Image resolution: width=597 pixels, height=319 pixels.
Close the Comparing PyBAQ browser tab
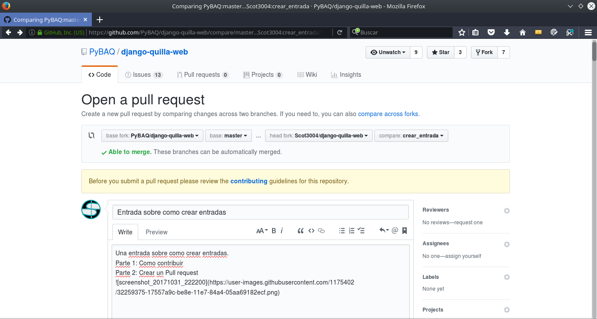click(x=85, y=20)
